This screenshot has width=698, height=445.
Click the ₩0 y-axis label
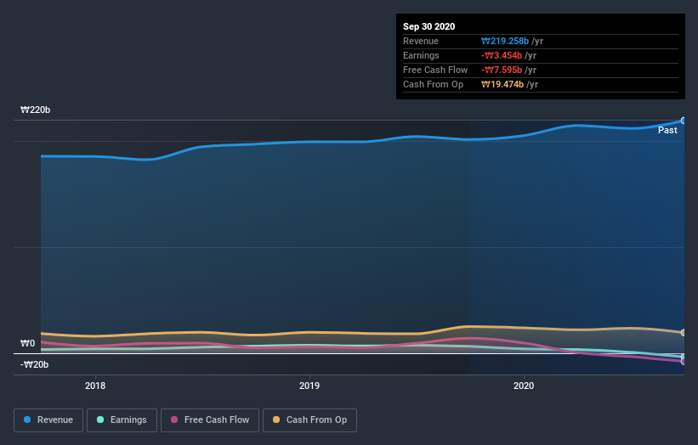pyautogui.click(x=27, y=343)
